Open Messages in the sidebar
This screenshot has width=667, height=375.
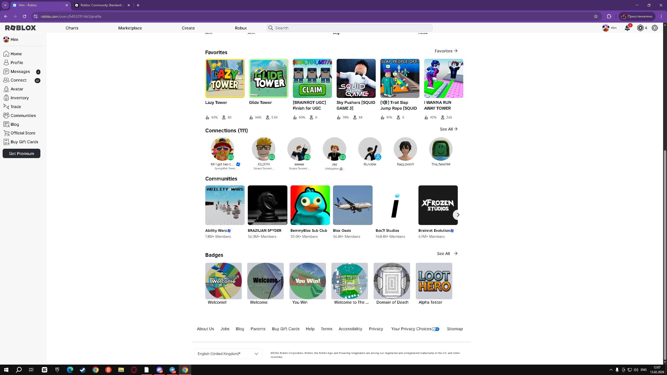pyautogui.click(x=17, y=71)
